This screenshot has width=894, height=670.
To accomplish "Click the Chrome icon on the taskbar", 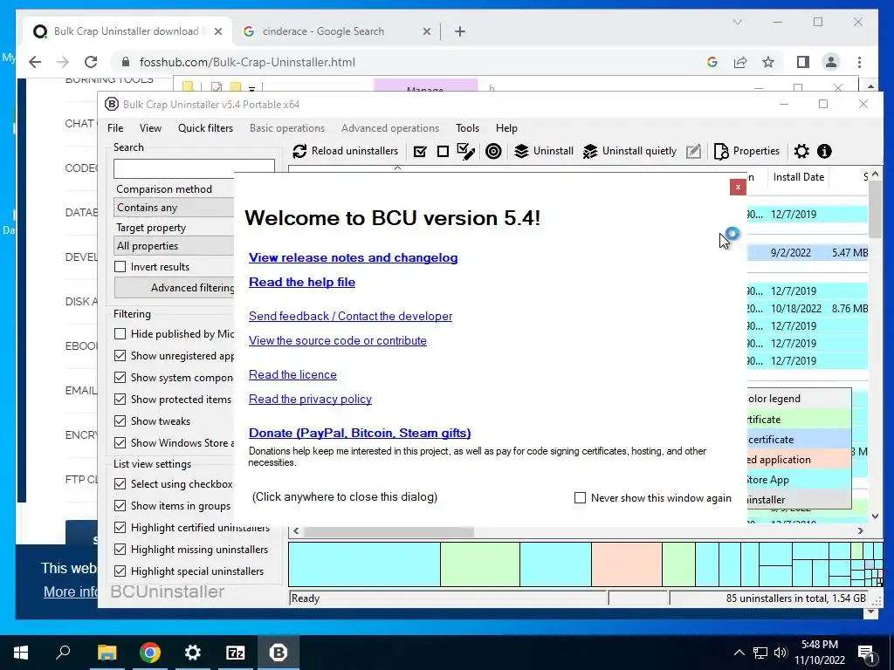I will coord(149,653).
